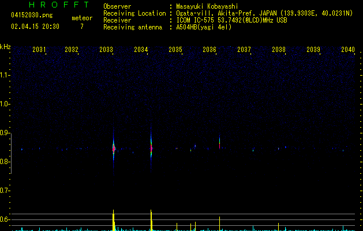Click the bright meteor echo at 2034
The height and width of the screenshot is (231, 363).
151,148
